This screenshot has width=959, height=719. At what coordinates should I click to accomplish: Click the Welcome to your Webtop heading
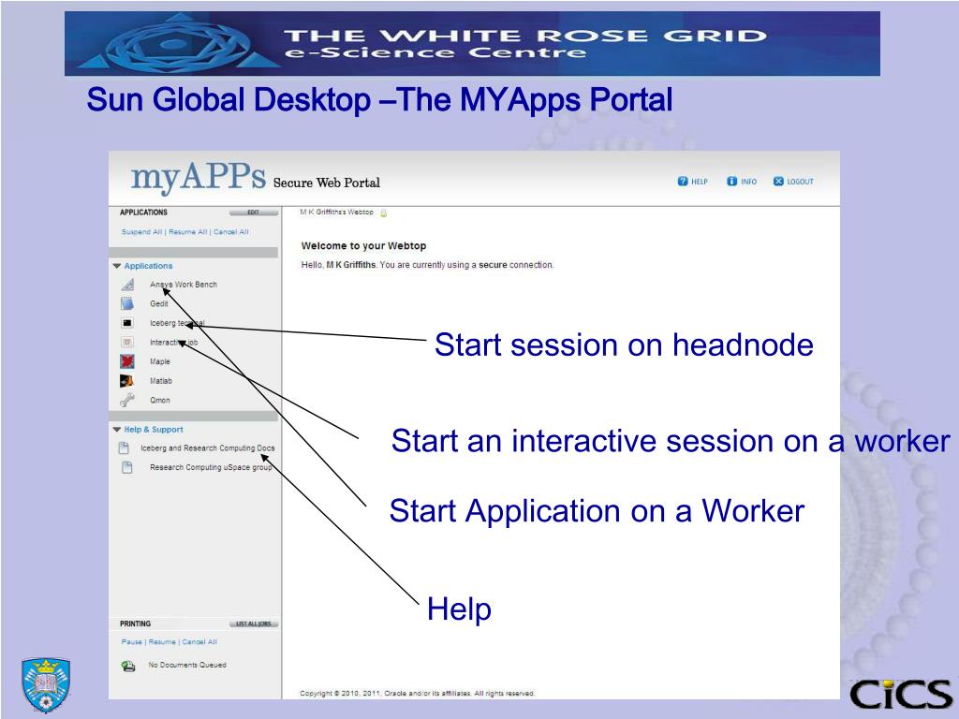(x=364, y=246)
